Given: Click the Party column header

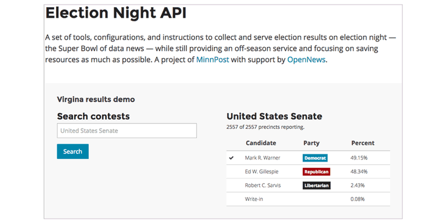Looking at the screenshot, I should [x=311, y=143].
